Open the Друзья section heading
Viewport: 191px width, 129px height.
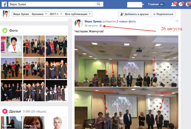(x=15, y=111)
